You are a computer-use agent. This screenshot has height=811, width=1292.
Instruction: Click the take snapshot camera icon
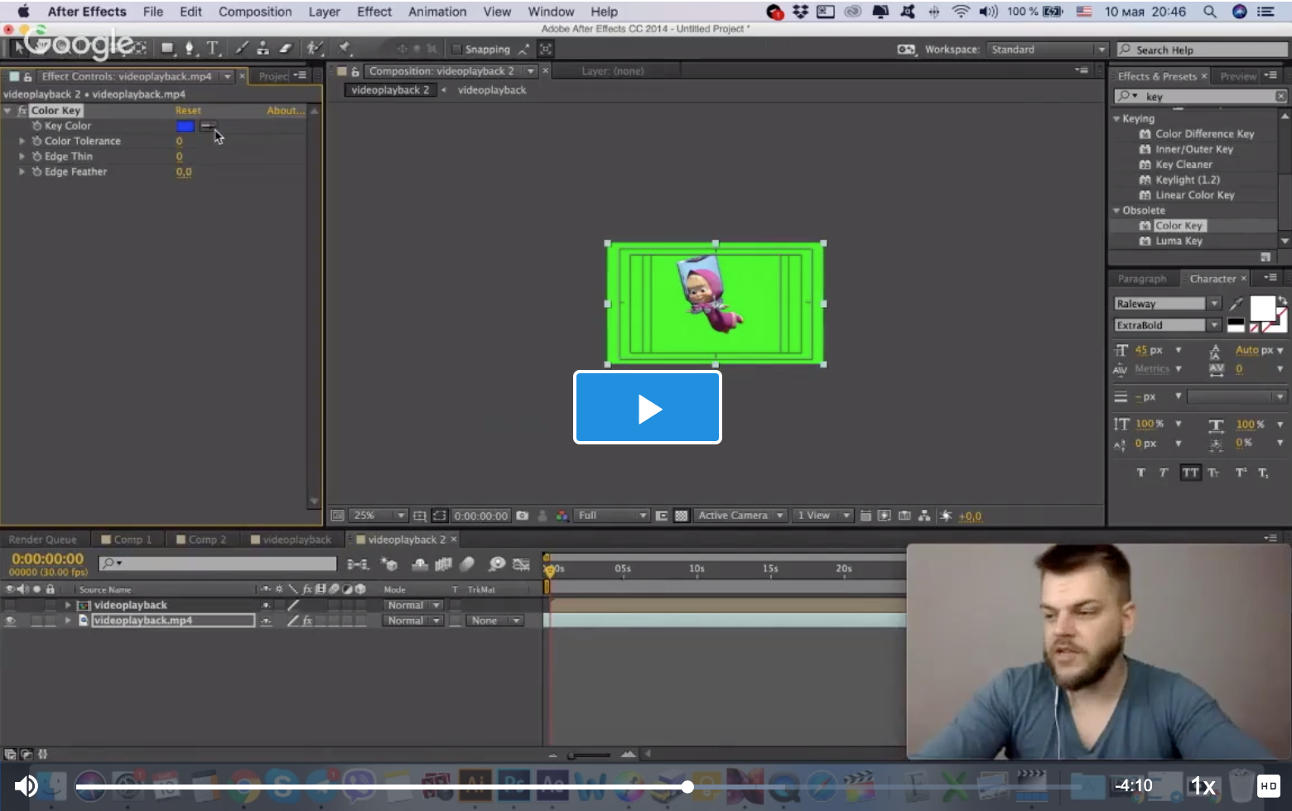(523, 516)
